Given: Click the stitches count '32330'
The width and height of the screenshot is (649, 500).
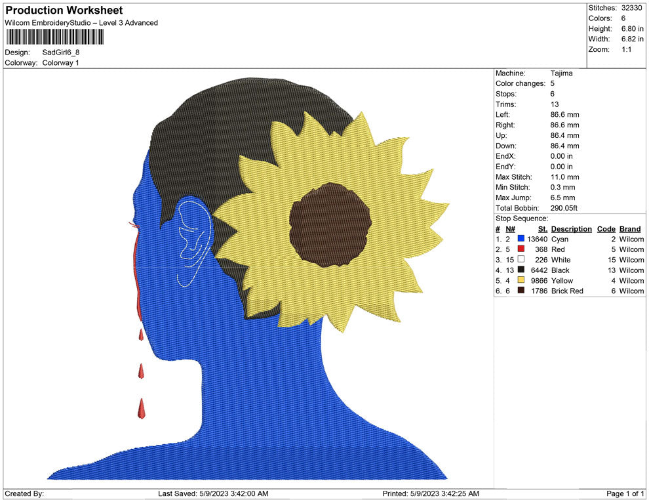Looking at the screenshot, I should point(631,8).
